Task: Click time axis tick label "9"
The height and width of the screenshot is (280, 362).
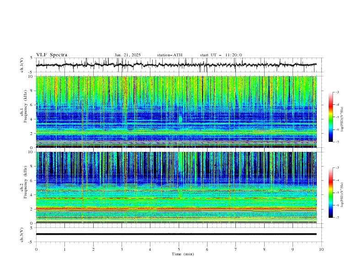Action: tap(293, 249)
